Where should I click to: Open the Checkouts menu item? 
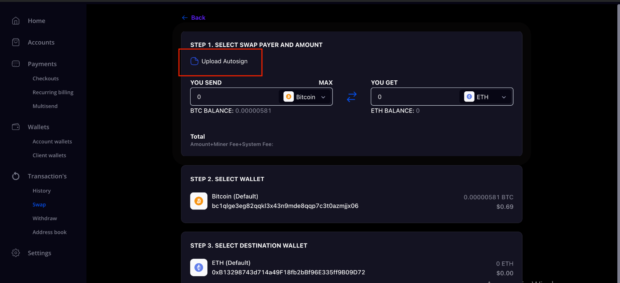pyautogui.click(x=45, y=78)
